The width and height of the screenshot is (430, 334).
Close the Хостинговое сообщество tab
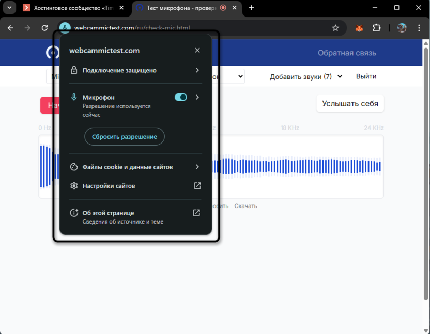pos(121,8)
